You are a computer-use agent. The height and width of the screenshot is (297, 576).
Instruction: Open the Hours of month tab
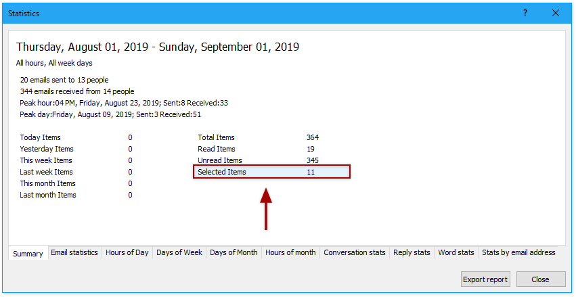click(x=290, y=252)
